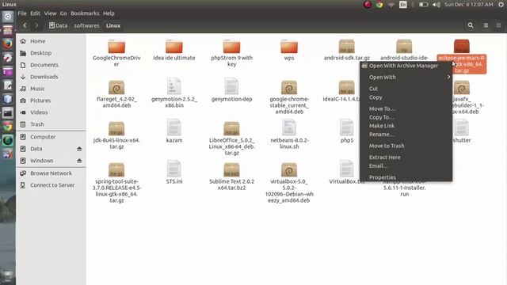This screenshot has height=285, width=507.
Task: Open the wps folder icon
Action: (x=289, y=47)
